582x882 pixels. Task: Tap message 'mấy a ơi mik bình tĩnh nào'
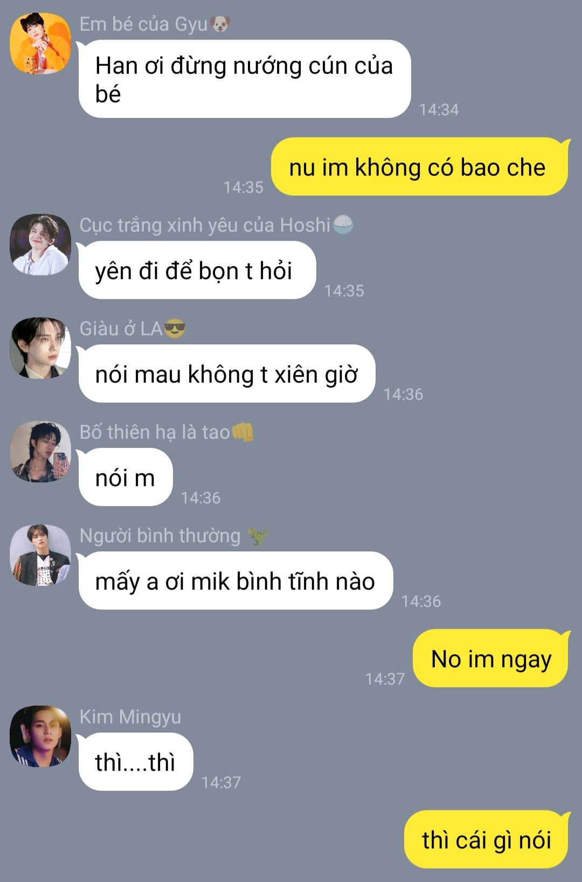pyautogui.click(x=235, y=581)
